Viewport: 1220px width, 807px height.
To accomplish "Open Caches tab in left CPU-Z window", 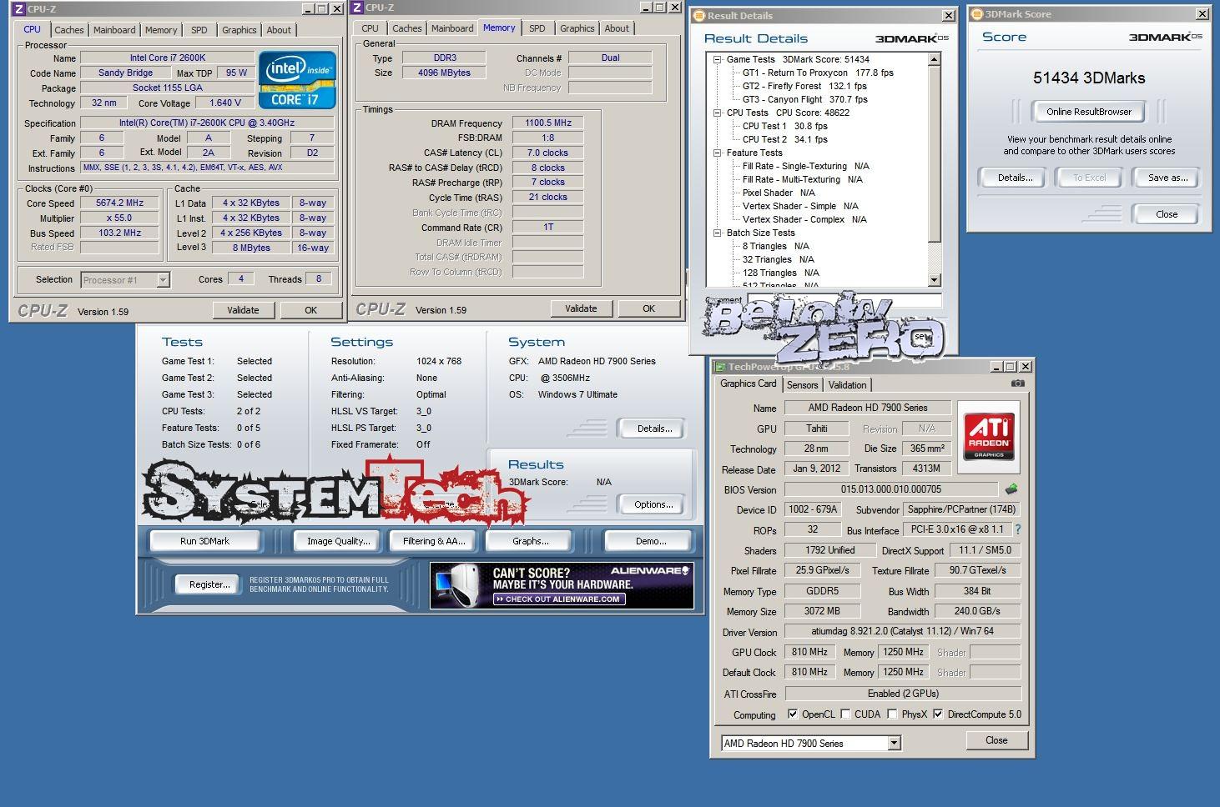I will coord(69,29).
